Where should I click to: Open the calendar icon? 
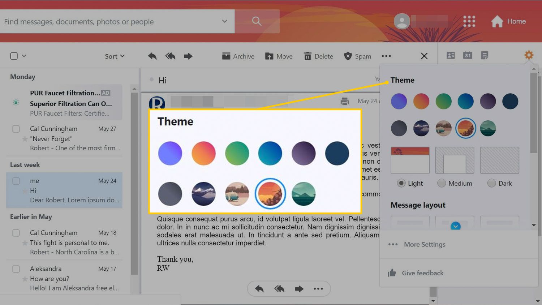pos(468,55)
